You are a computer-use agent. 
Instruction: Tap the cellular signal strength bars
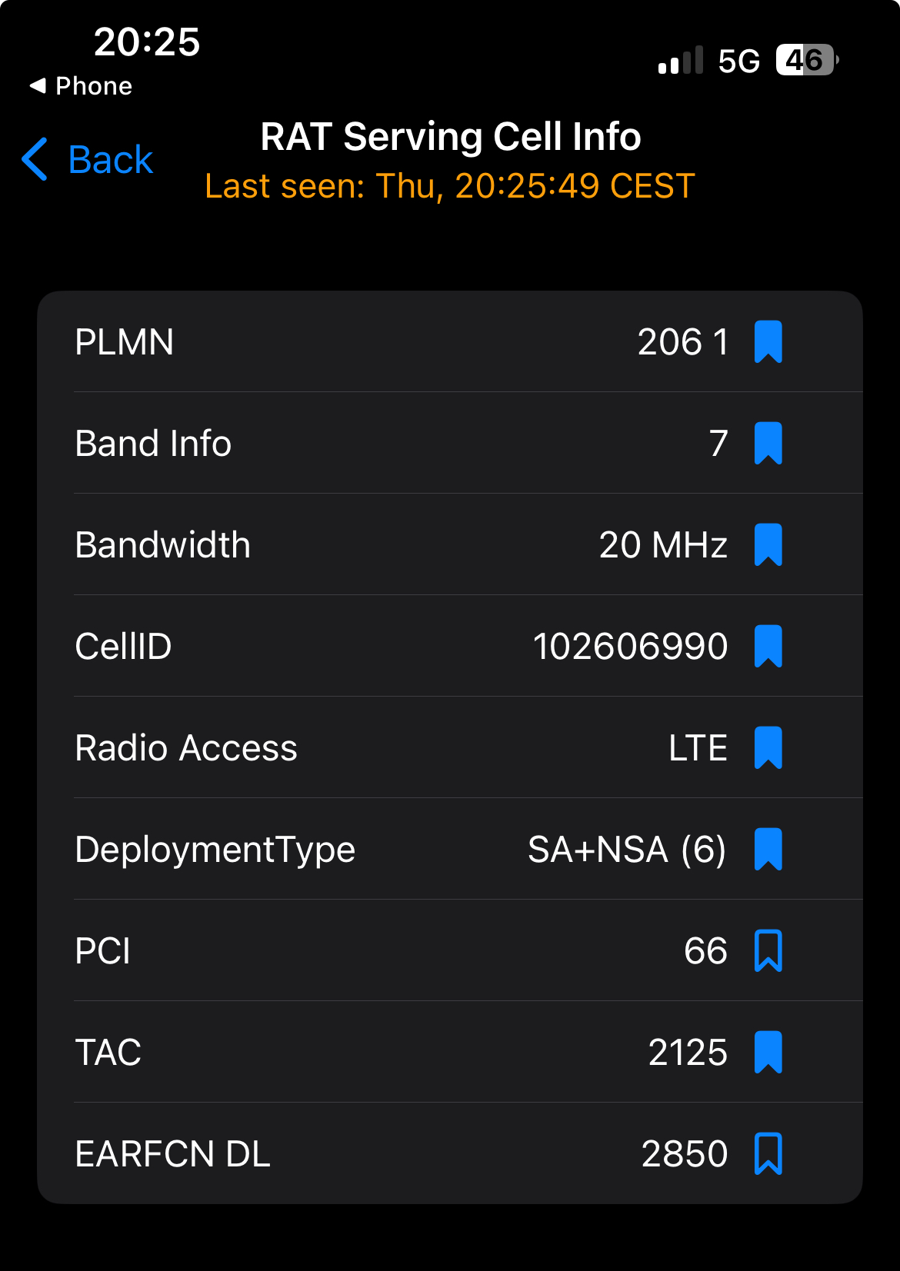(x=681, y=60)
